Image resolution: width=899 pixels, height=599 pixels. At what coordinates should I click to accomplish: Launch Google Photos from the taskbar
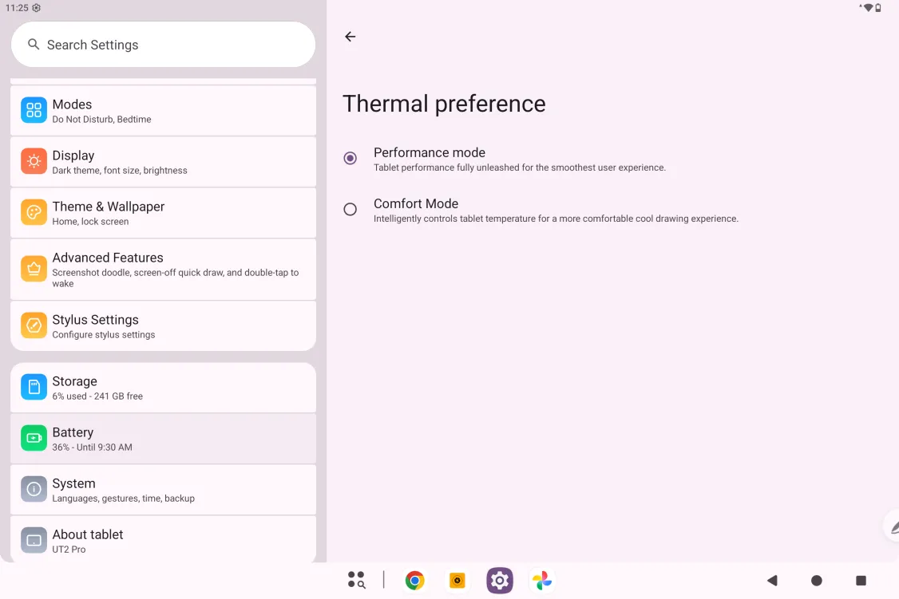(542, 581)
